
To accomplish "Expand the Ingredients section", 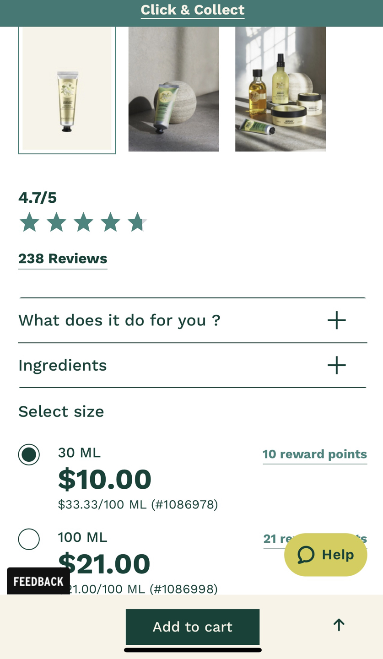I will point(63,365).
